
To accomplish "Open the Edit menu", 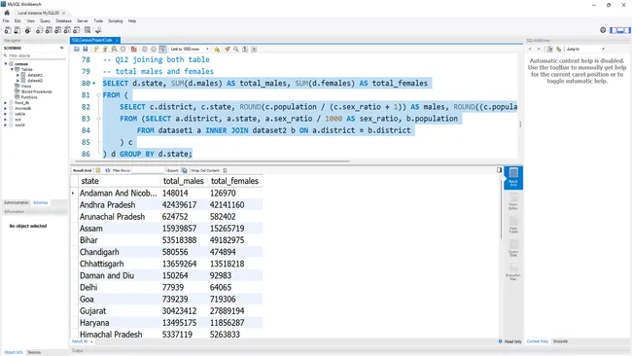I will (x=18, y=21).
